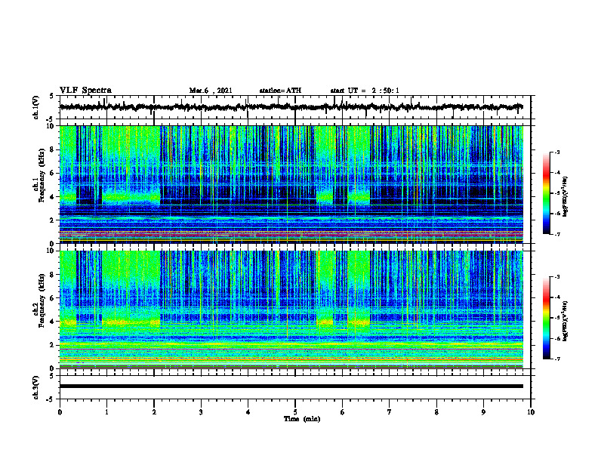
Task: Click time axis tick label "7"
Action: [390, 412]
